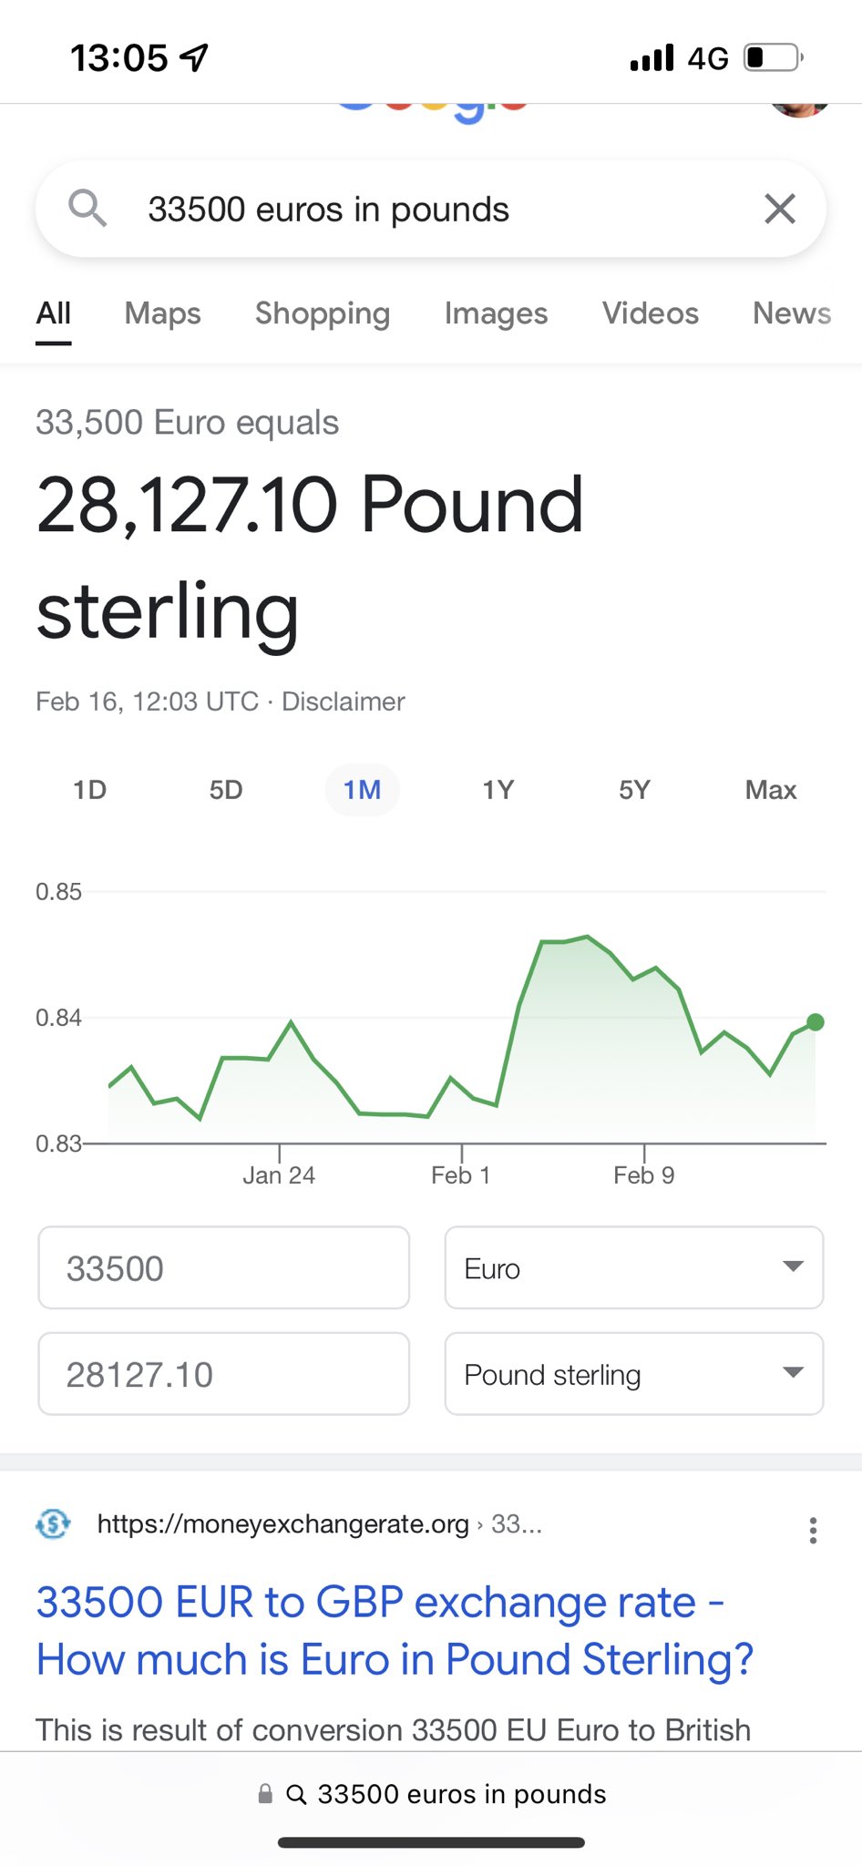This screenshot has width=862, height=1866.
Task: Open the Shopping results tab
Action: pos(323,313)
